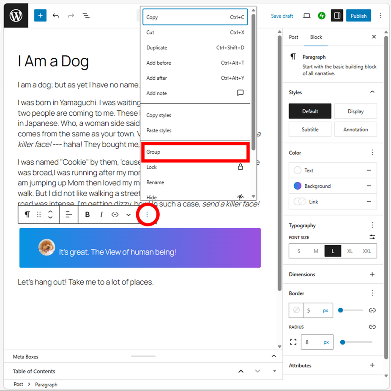Open more rich text controls dropdown
The height and width of the screenshot is (391, 391).
(x=129, y=215)
